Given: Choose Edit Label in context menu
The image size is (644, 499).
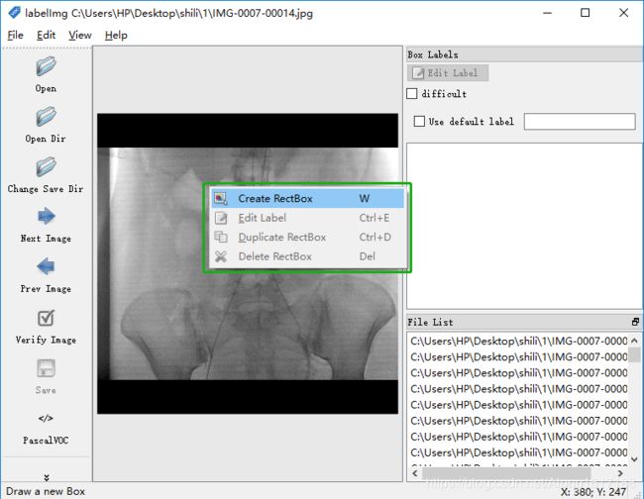Looking at the screenshot, I should (x=307, y=218).
